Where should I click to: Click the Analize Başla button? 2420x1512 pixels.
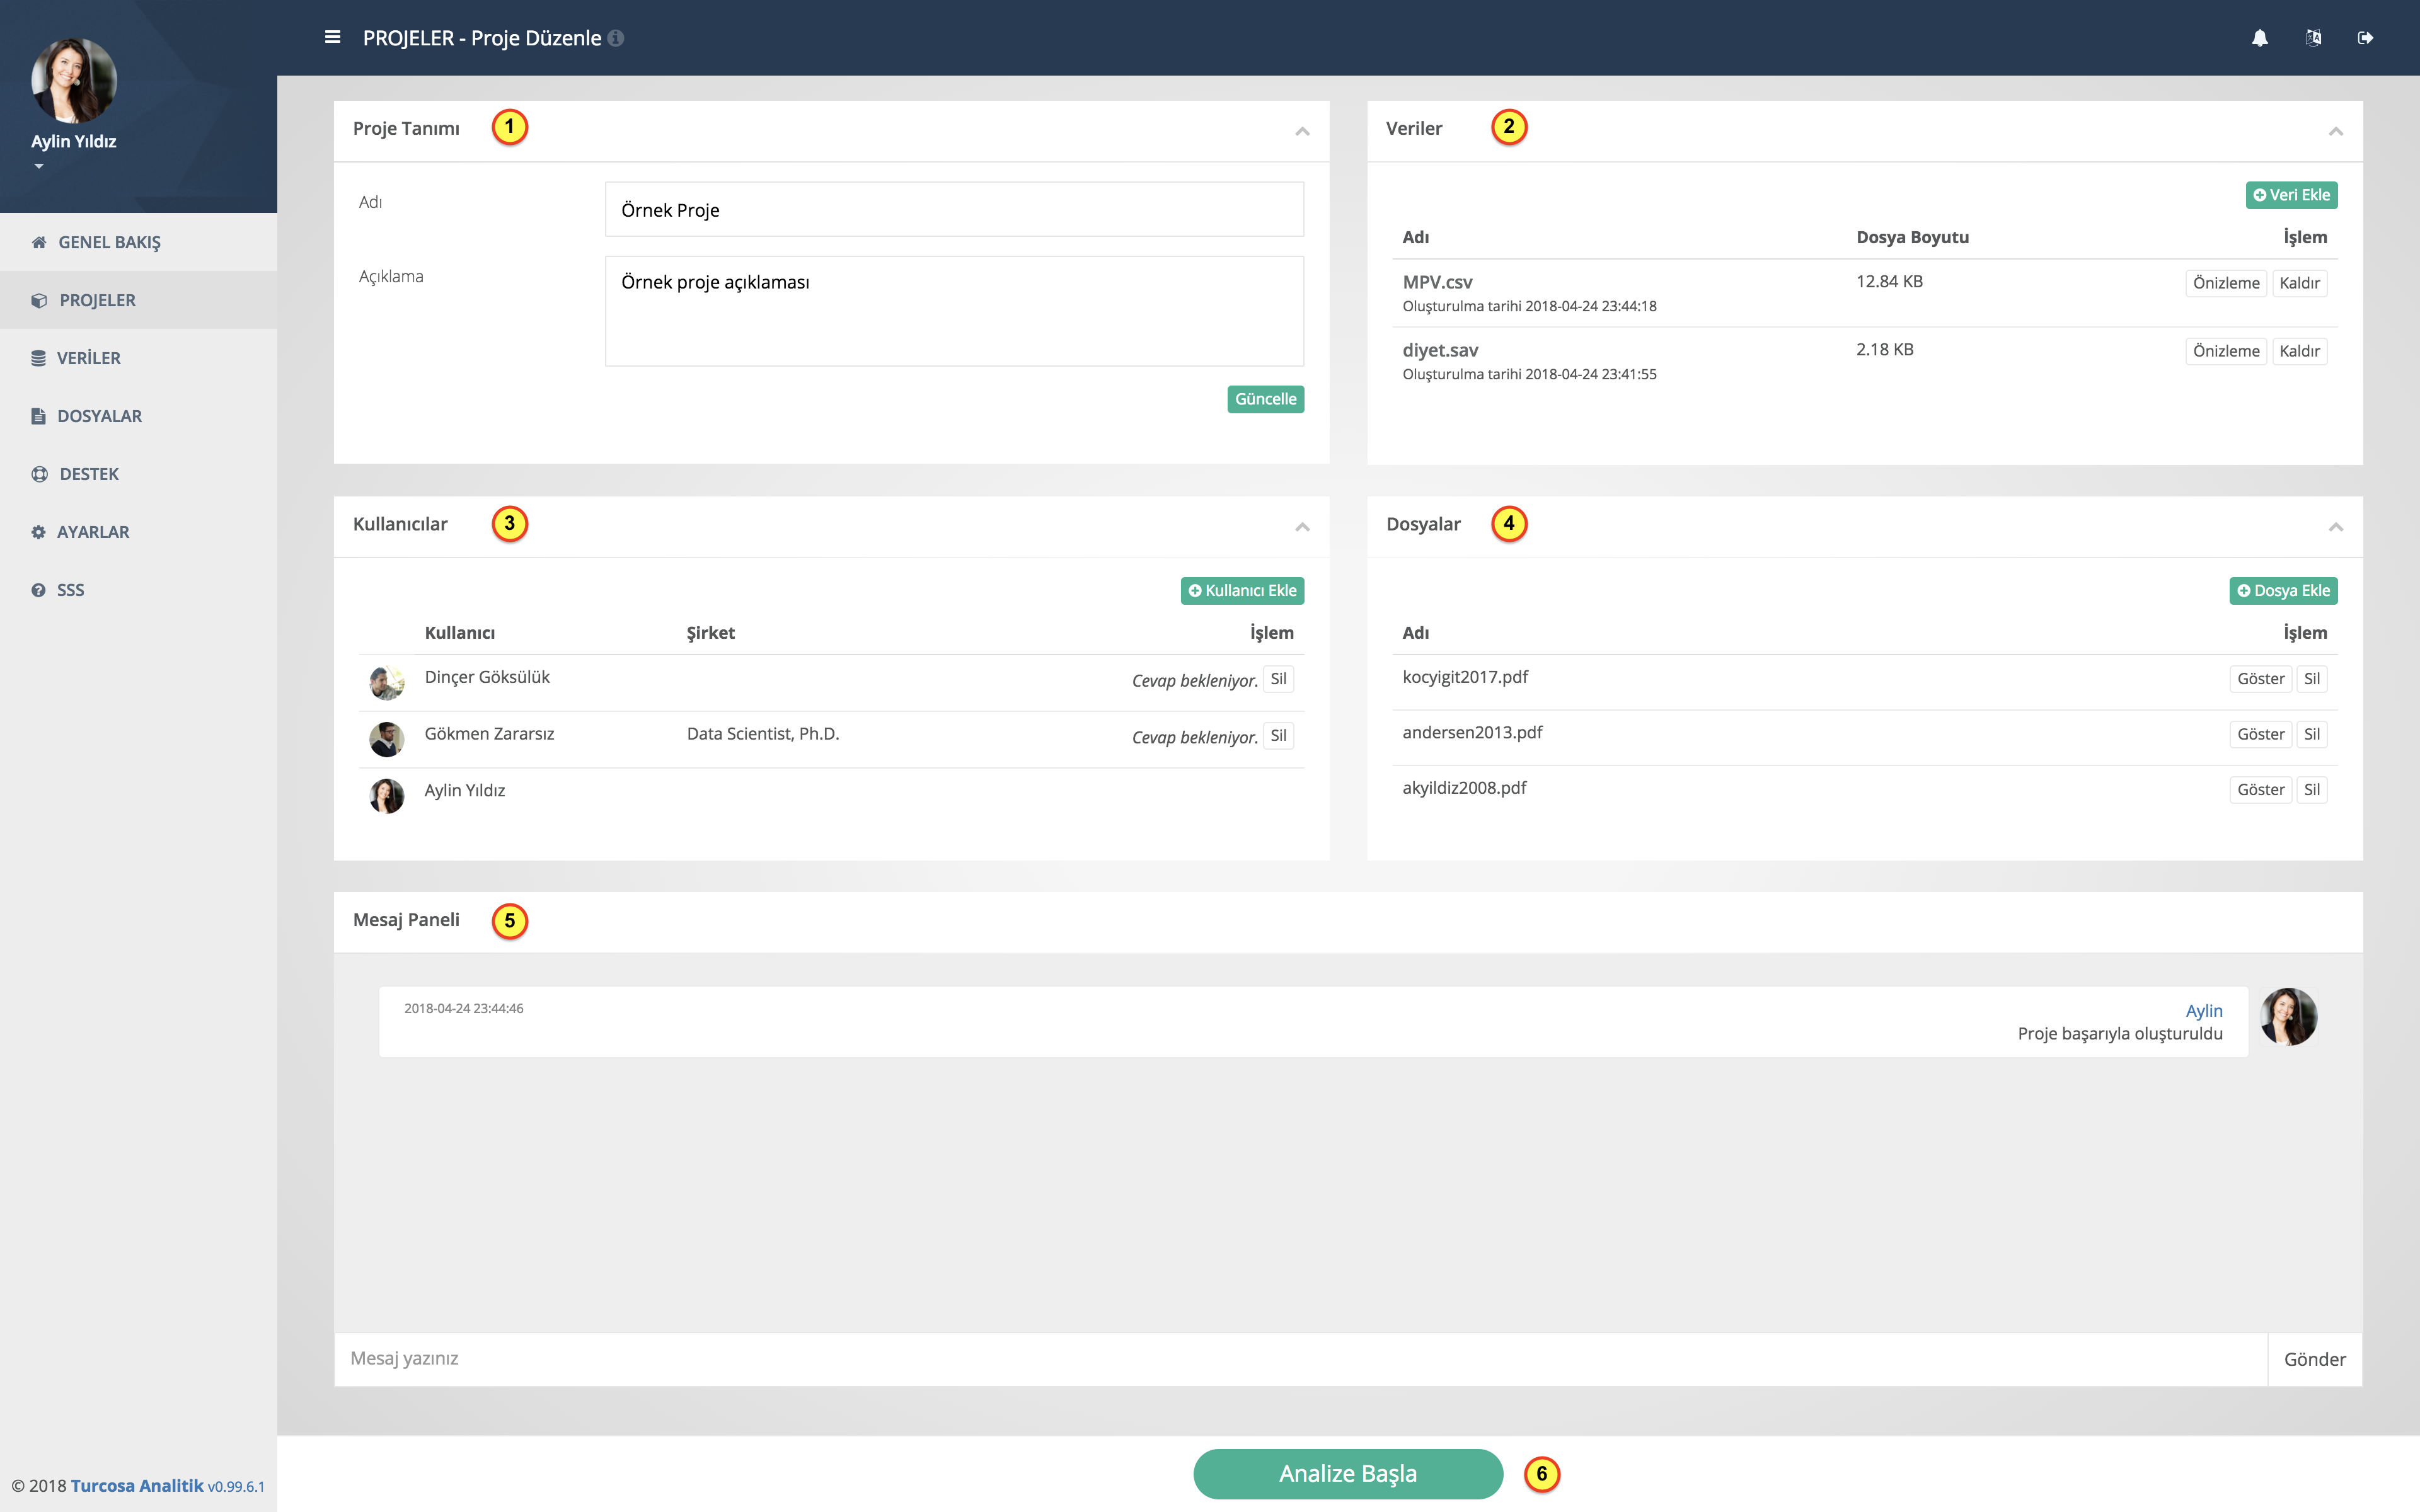[x=1348, y=1474]
